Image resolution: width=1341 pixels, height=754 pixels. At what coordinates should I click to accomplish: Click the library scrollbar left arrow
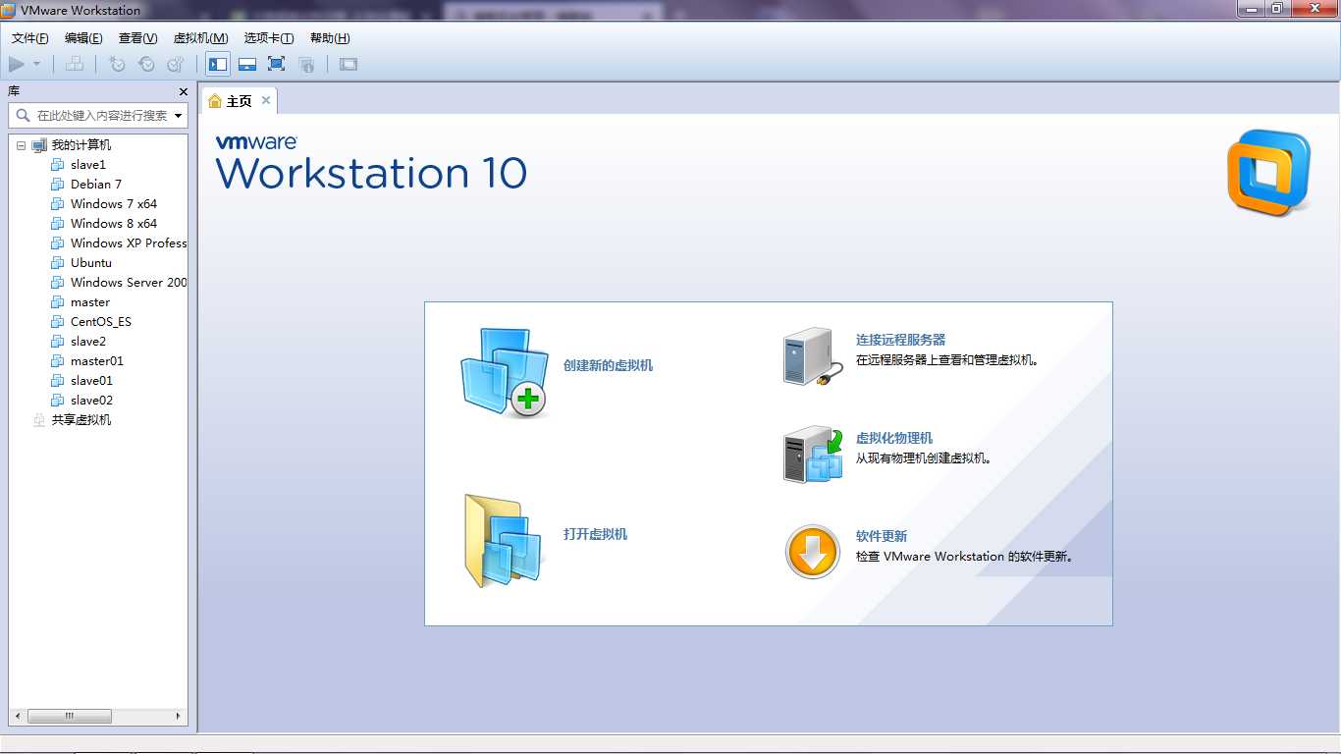pos(19,717)
